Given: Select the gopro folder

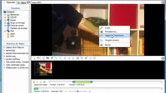Looking at the screenshot, I should coord(13,34).
